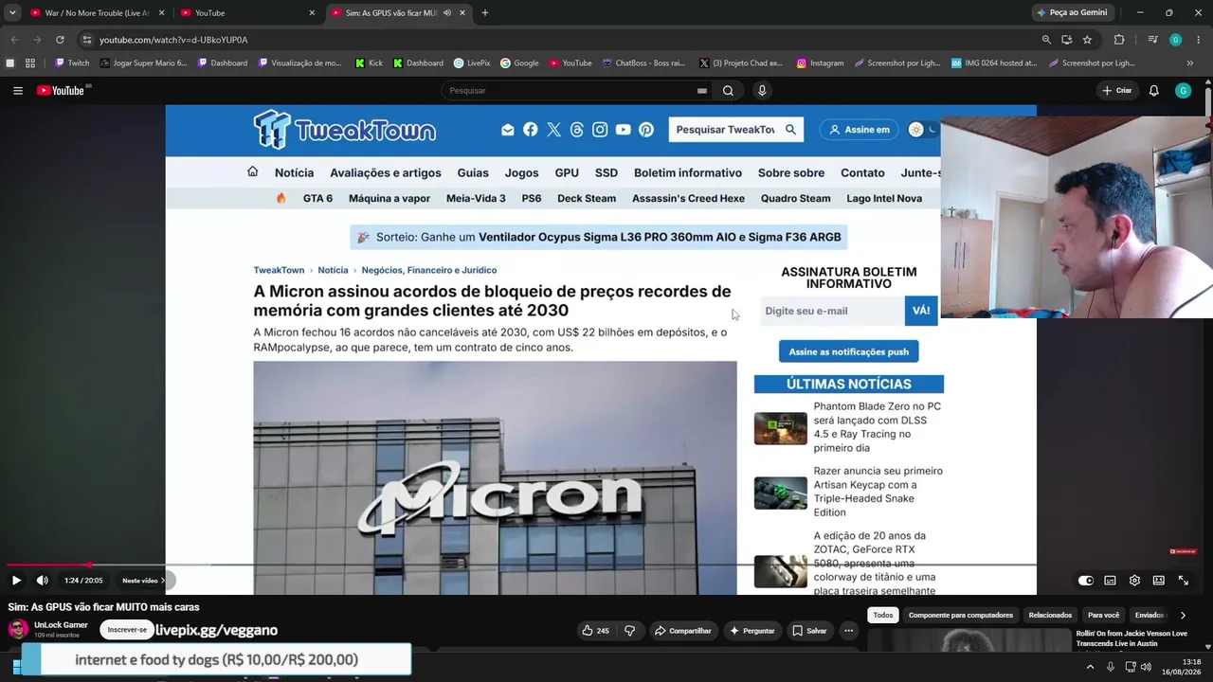Image resolution: width=1213 pixels, height=682 pixels.
Task: Open the LivePix bookmark
Action: (472, 63)
